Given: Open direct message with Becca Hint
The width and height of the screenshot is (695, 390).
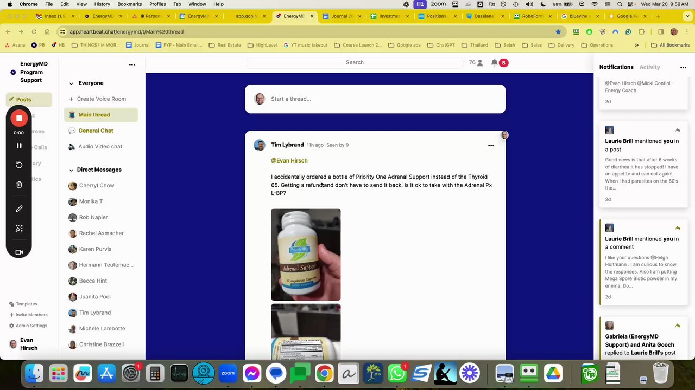Looking at the screenshot, I should coord(93,281).
